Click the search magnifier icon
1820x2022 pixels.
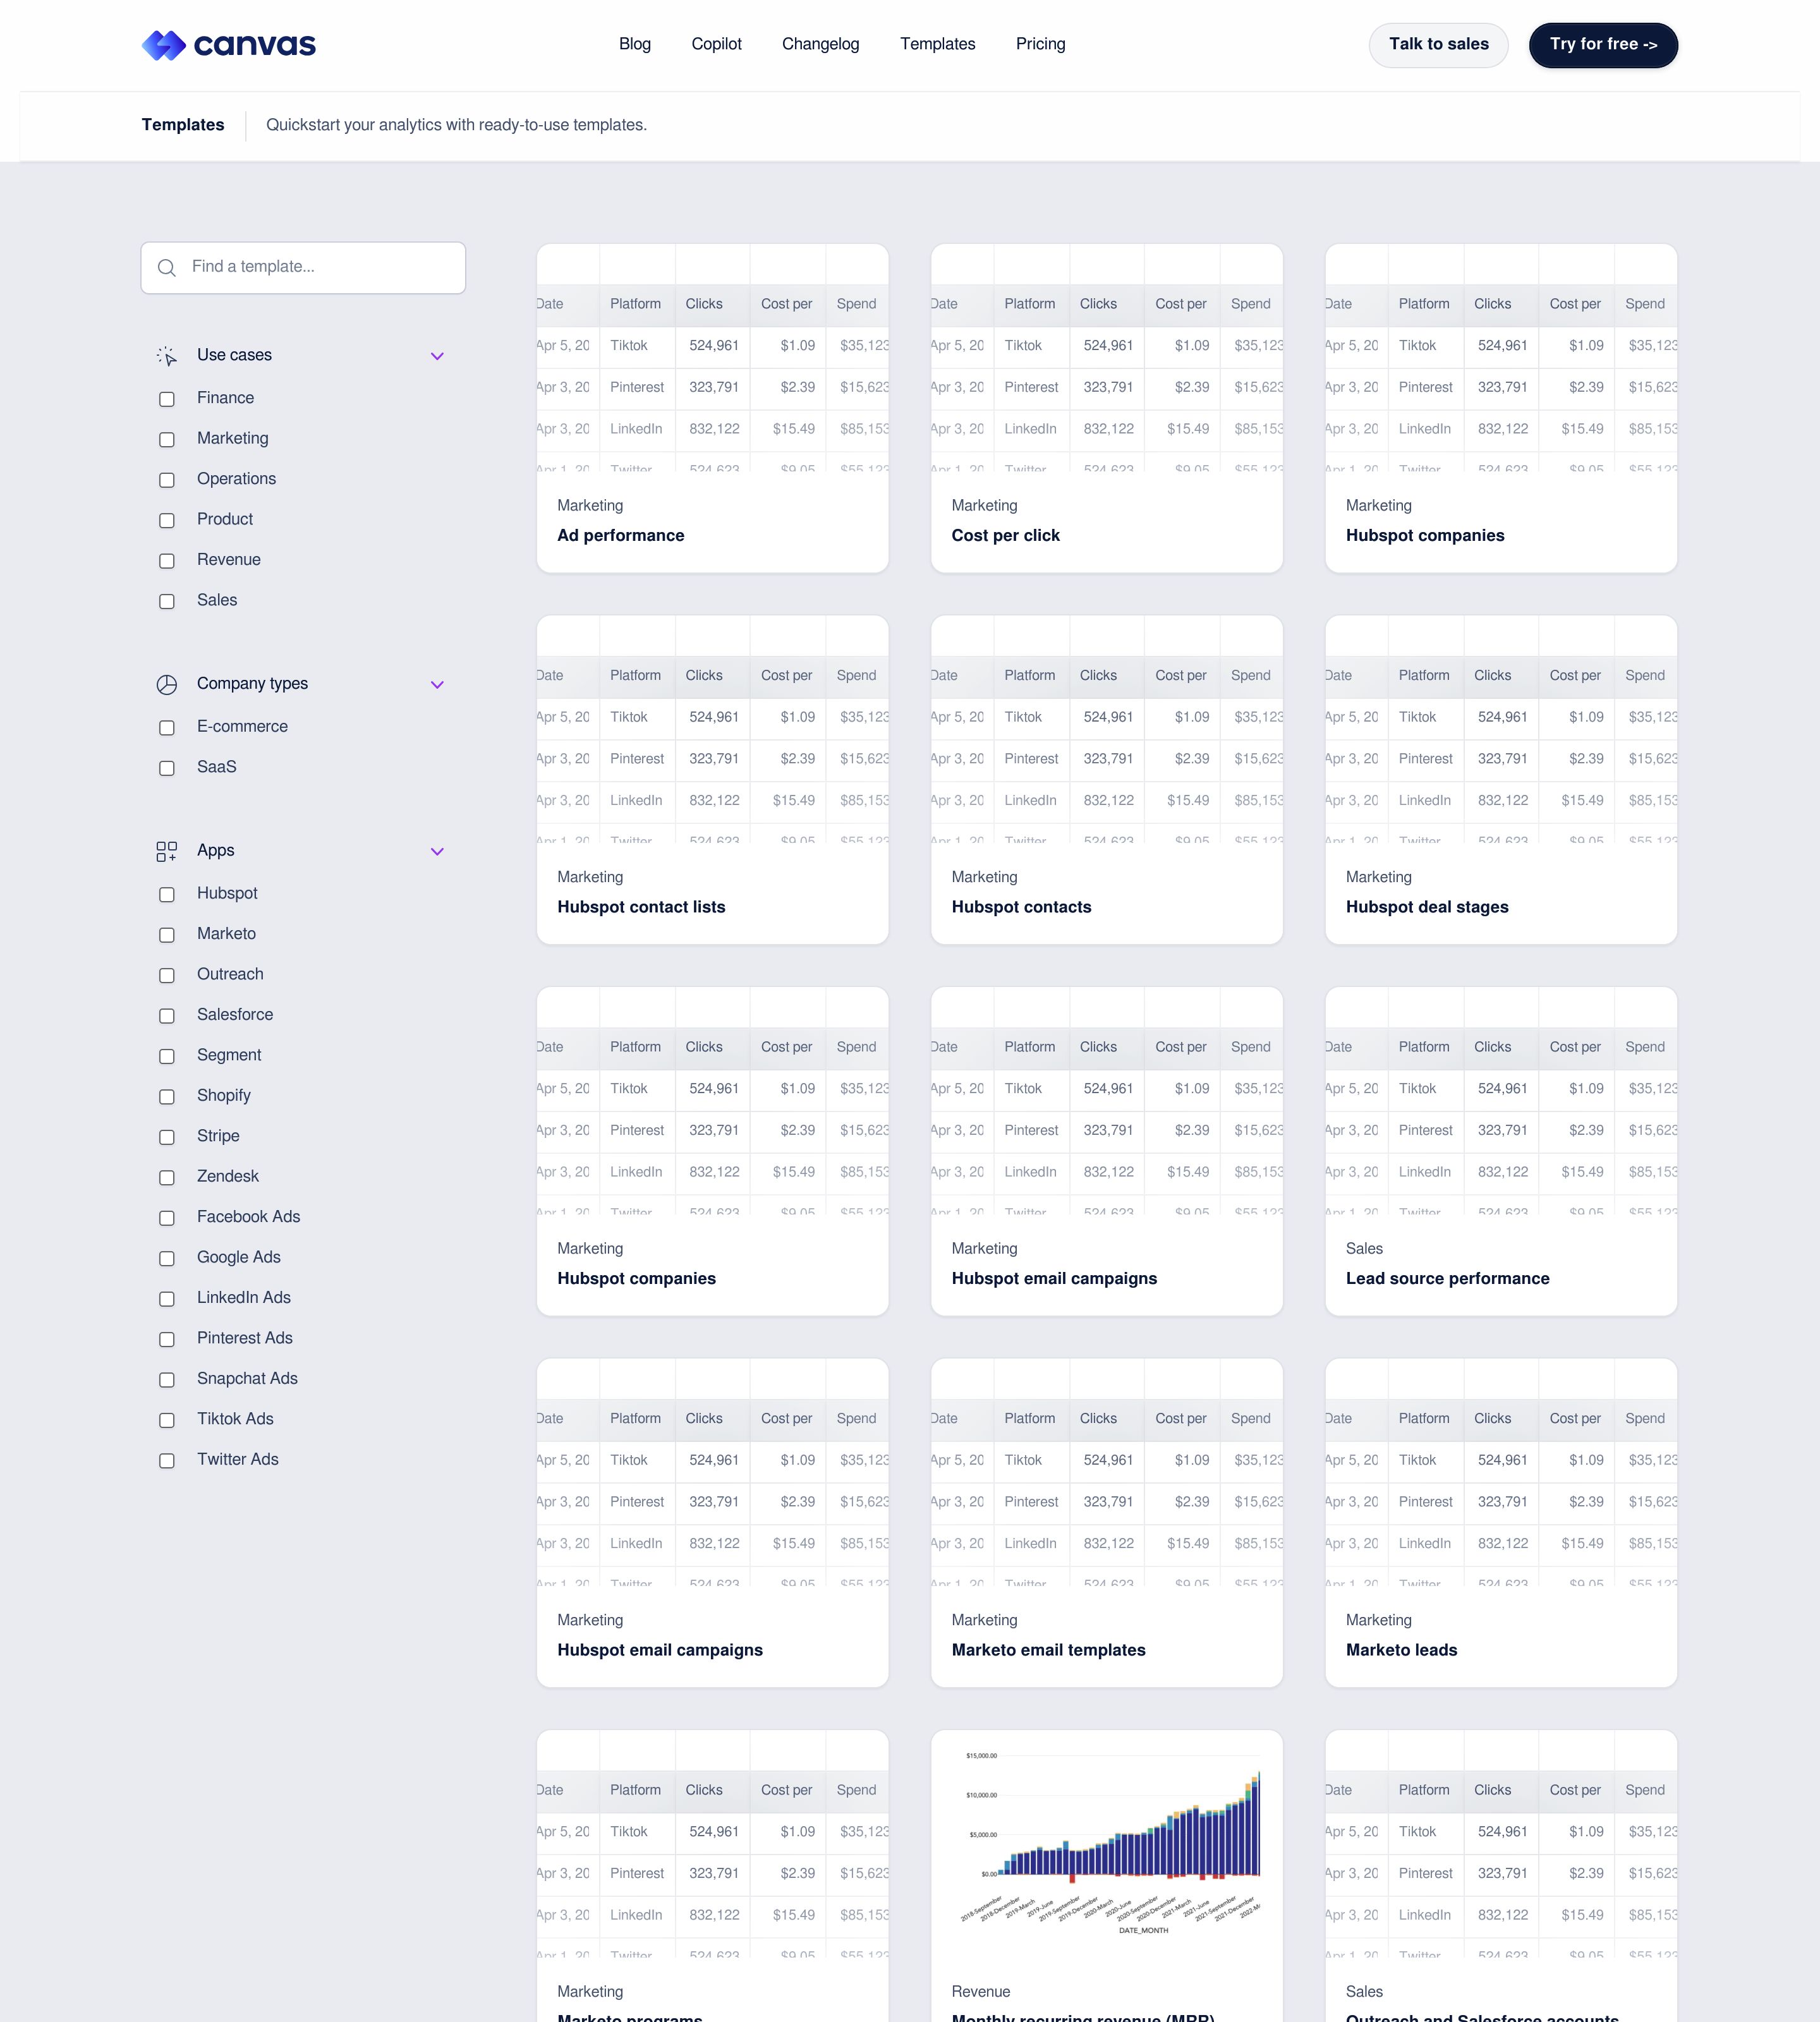click(167, 268)
